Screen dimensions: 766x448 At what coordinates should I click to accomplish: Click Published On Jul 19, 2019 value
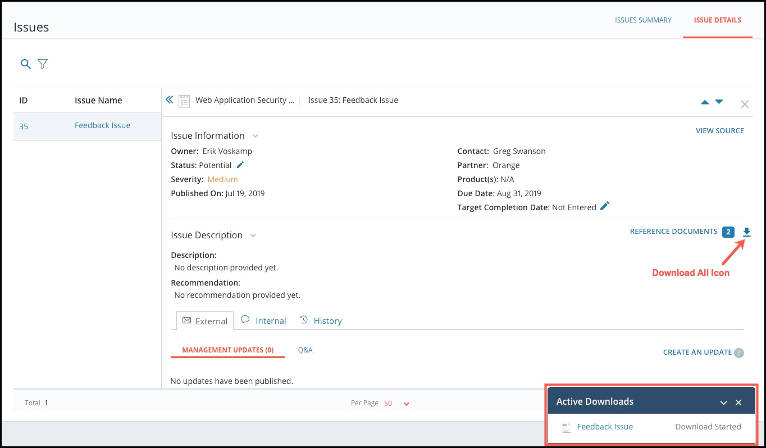tap(245, 193)
